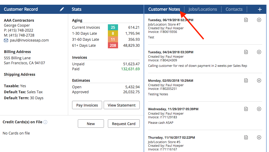The height and width of the screenshot is (152, 269).
Task: Switch to the Contacts tab
Action: 234,9
